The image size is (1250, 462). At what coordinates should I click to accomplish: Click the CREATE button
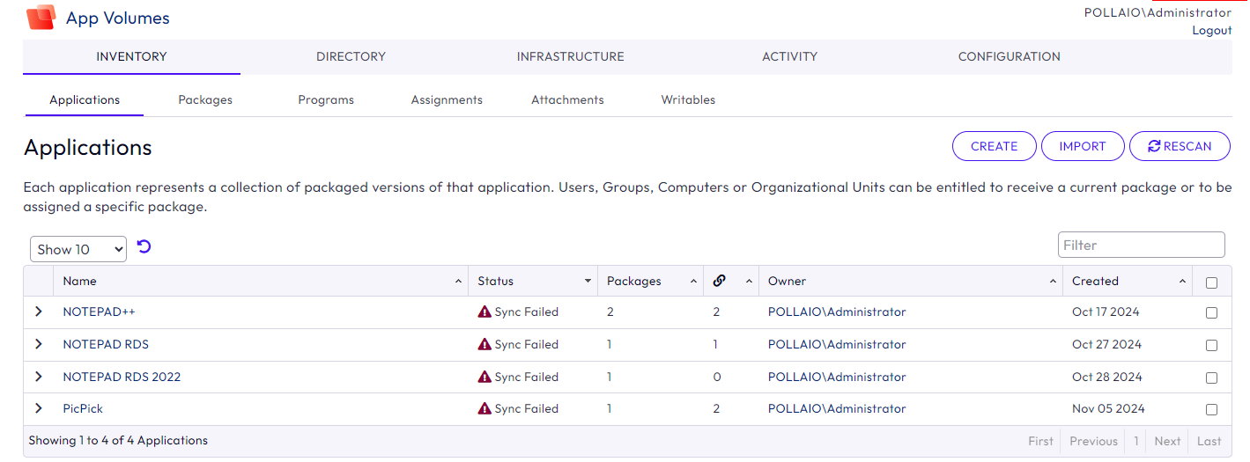point(995,146)
